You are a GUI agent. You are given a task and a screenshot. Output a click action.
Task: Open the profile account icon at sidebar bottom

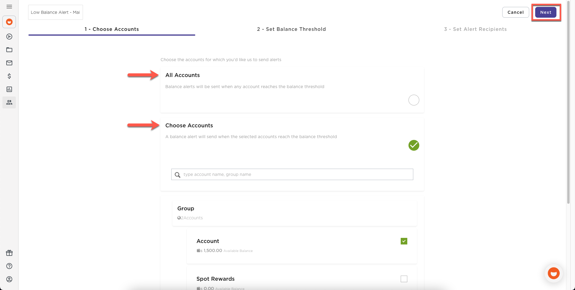click(x=9, y=279)
